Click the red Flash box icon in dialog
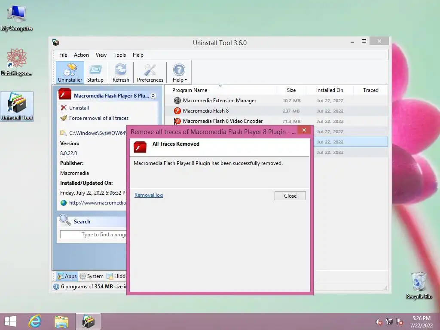The width and height of the screenshot is (440, 330). pyautogui.click(x=140, y=147)
